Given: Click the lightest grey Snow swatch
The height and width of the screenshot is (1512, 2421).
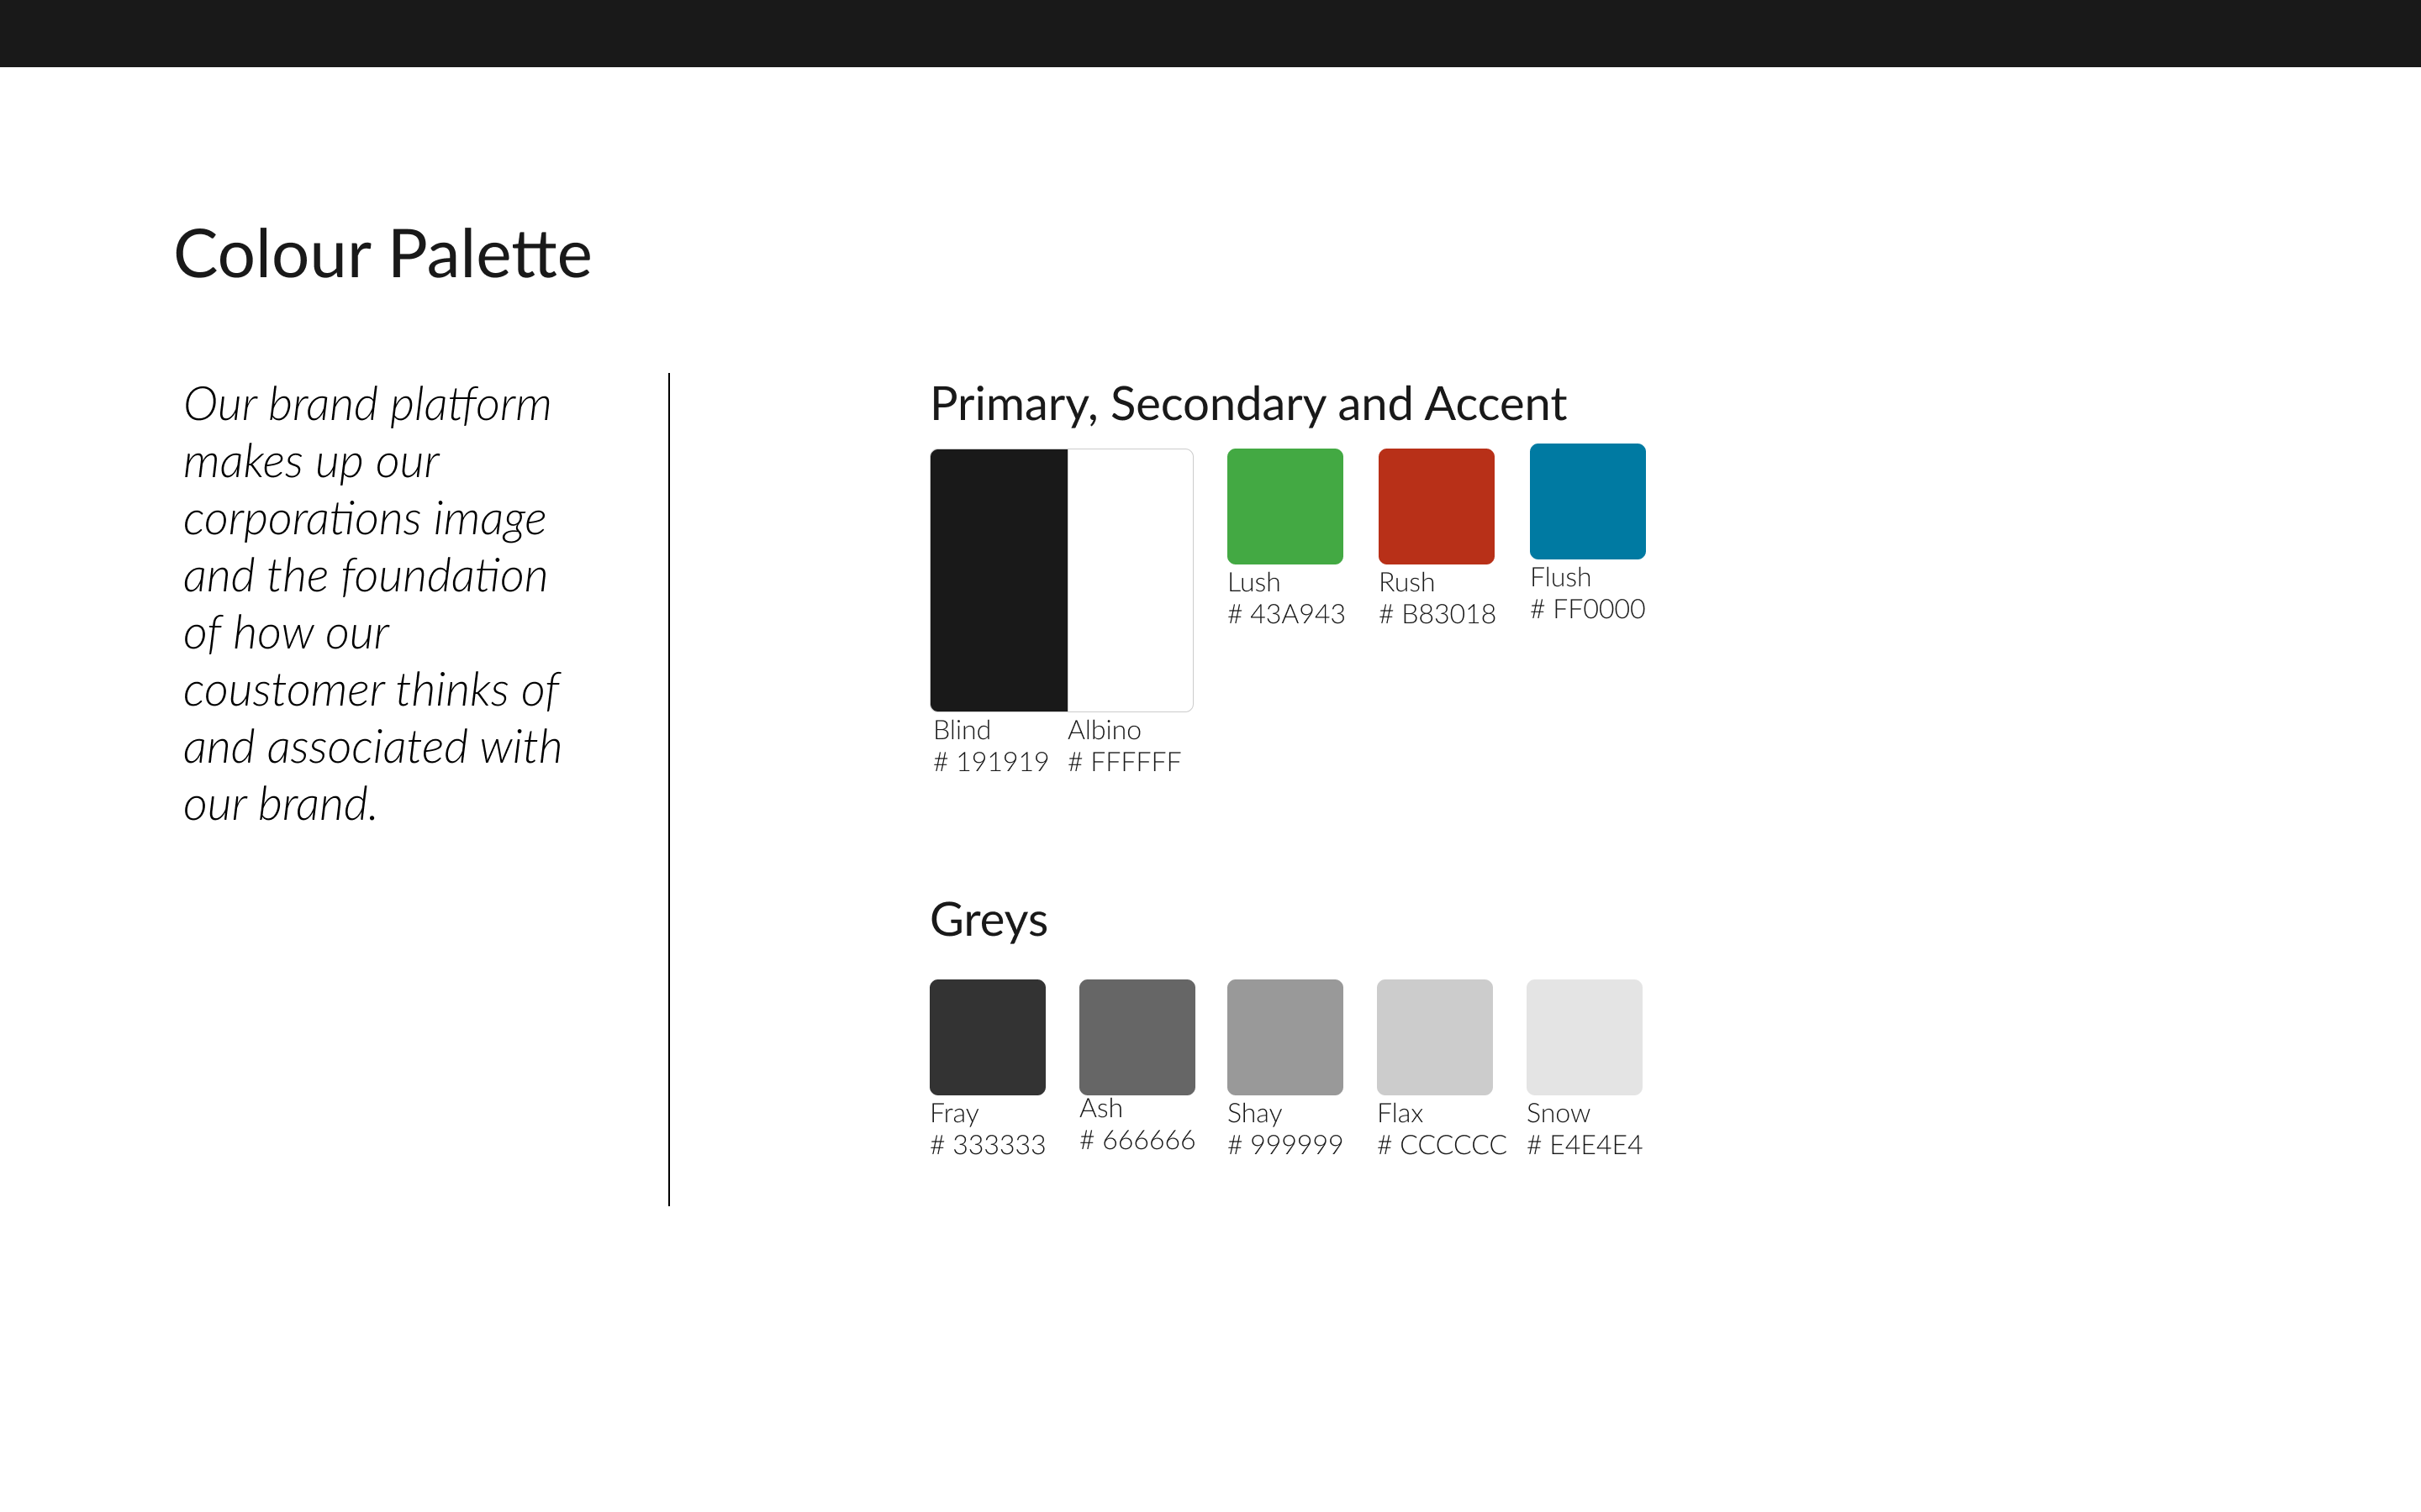Looking at the screenshot, I should click(1584, 1037).
